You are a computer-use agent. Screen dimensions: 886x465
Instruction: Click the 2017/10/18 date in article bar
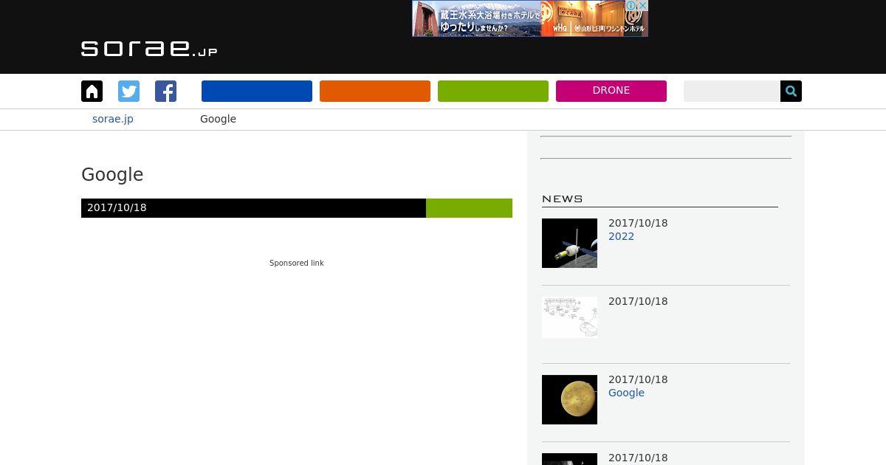[x=117, y=207]
